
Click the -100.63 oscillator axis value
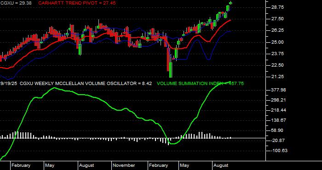(279, 151)
